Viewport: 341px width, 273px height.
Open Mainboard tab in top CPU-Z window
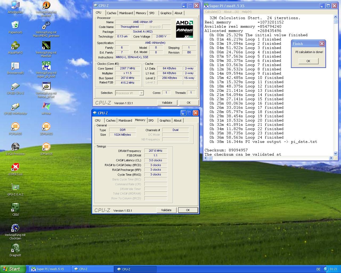[126, 13]
